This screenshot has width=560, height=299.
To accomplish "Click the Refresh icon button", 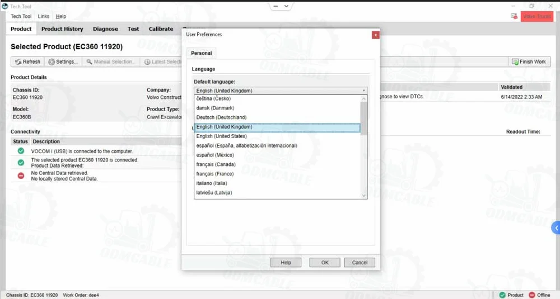I will point(18,62).
